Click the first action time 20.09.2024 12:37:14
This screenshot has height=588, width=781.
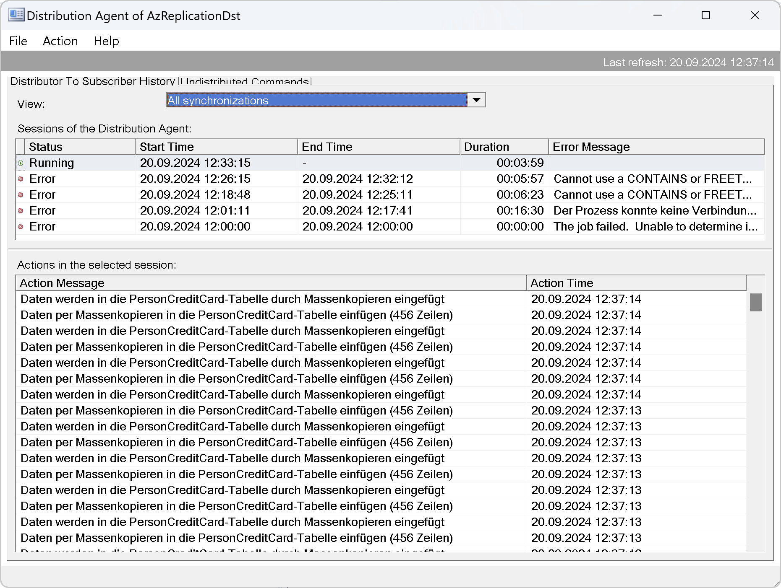pos(586,299)
